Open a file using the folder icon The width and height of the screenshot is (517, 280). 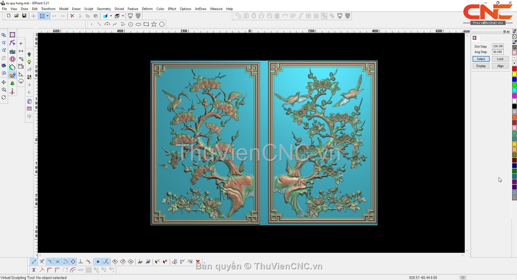click(16, 16)
